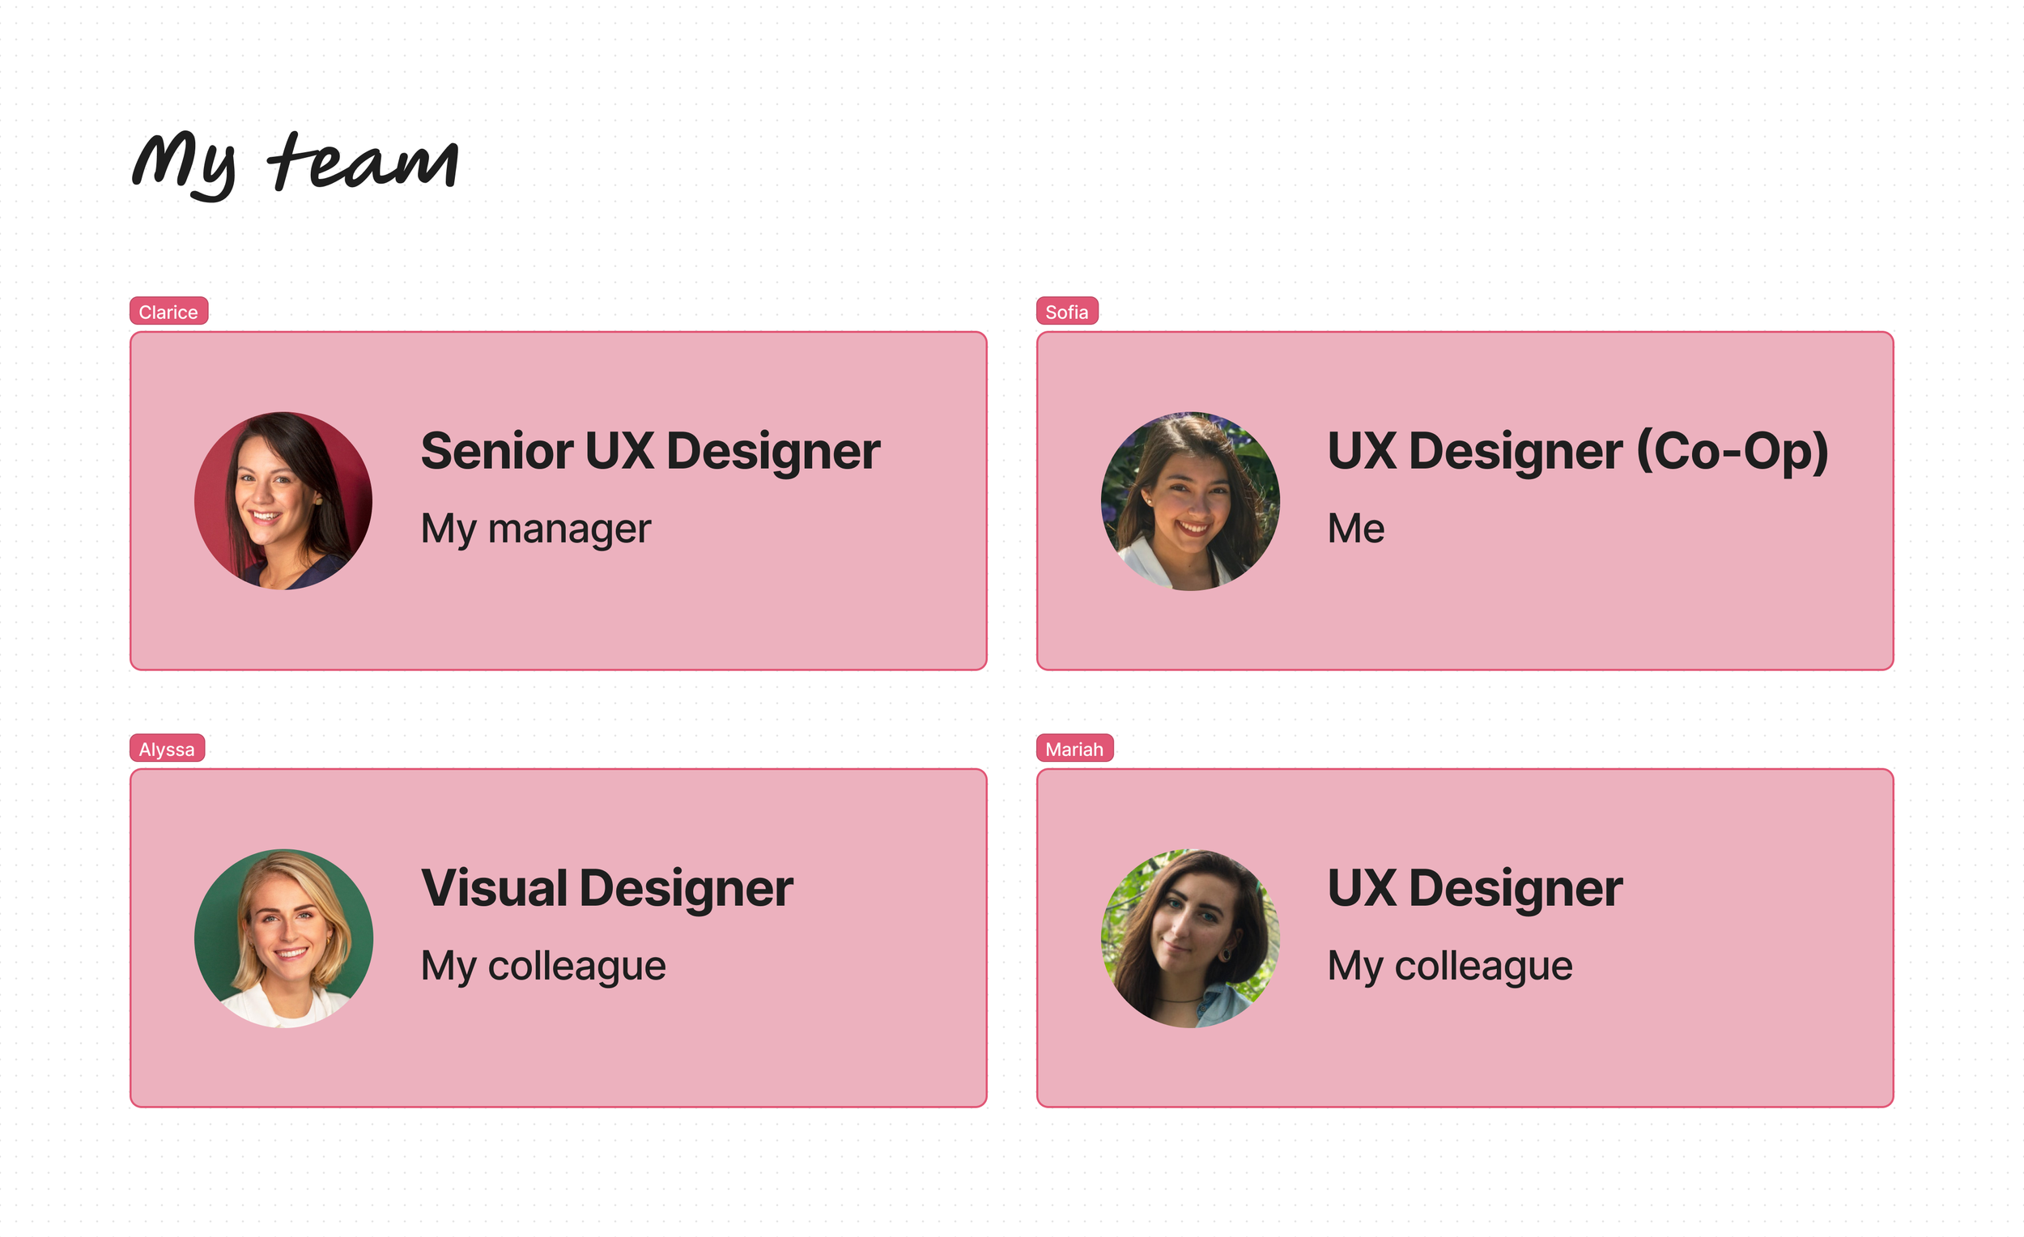
Task: Click "My colleague" text in Alyssa's card
Action: (543, 965)
